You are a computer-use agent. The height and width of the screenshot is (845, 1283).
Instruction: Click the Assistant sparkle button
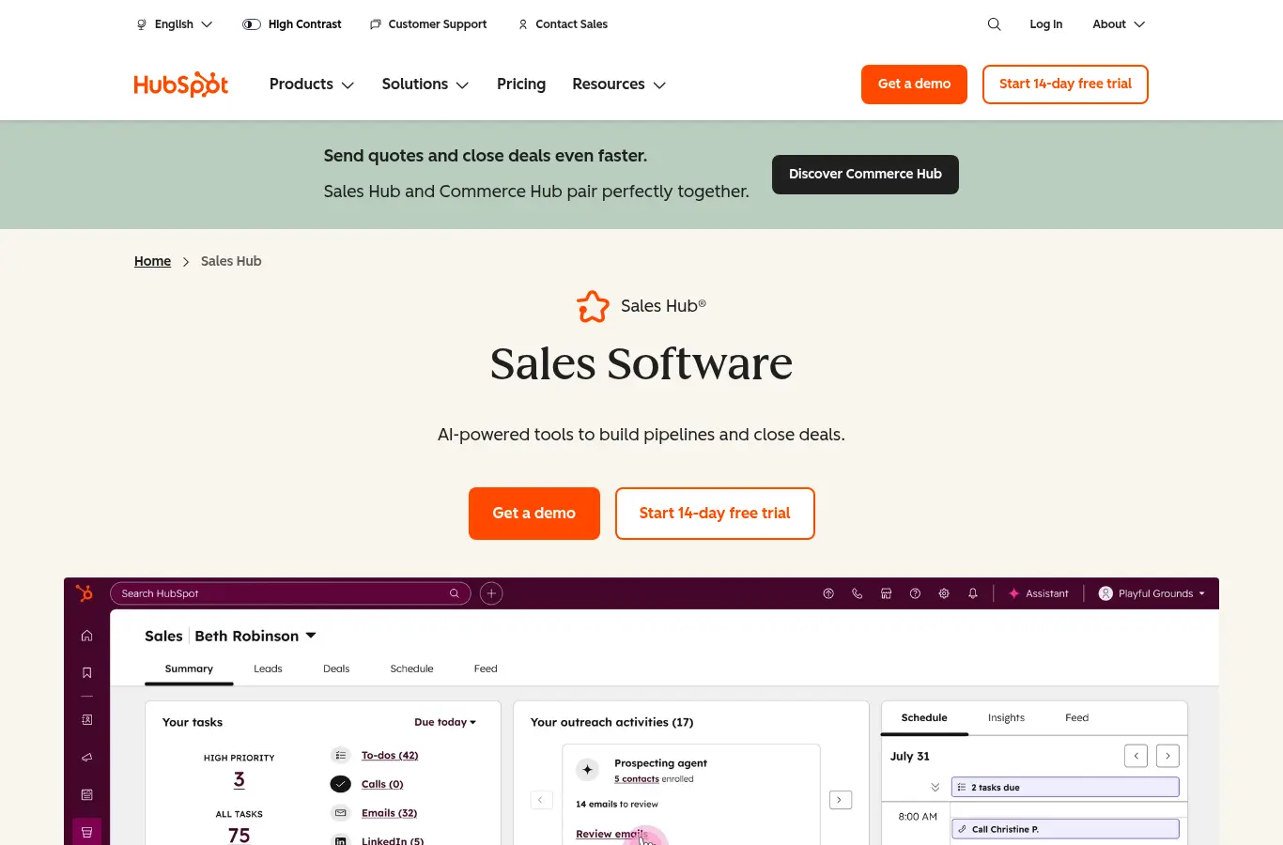point(1038,593)
